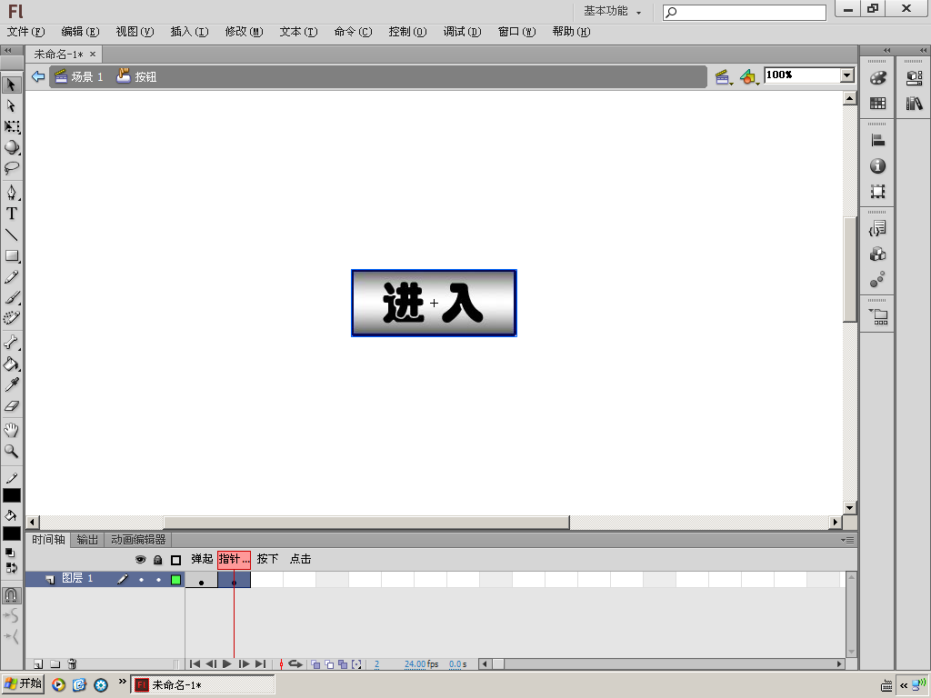This screenshot has width=931, height=698.
Task: Select the Free Transform tool
Action: [11, 126]
